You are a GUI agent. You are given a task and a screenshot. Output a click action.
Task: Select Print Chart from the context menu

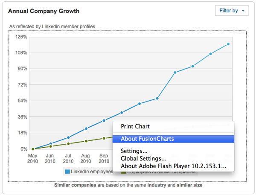[135, 126]
